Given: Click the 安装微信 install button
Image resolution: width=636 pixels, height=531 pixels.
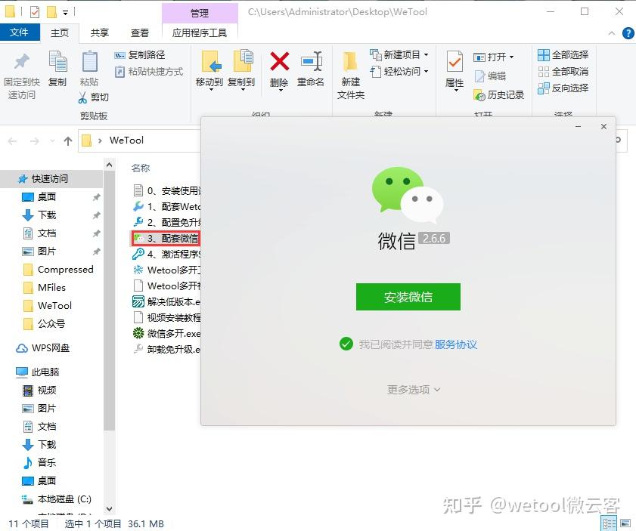Looking at the screenshot, I should (x=408, y=297).
